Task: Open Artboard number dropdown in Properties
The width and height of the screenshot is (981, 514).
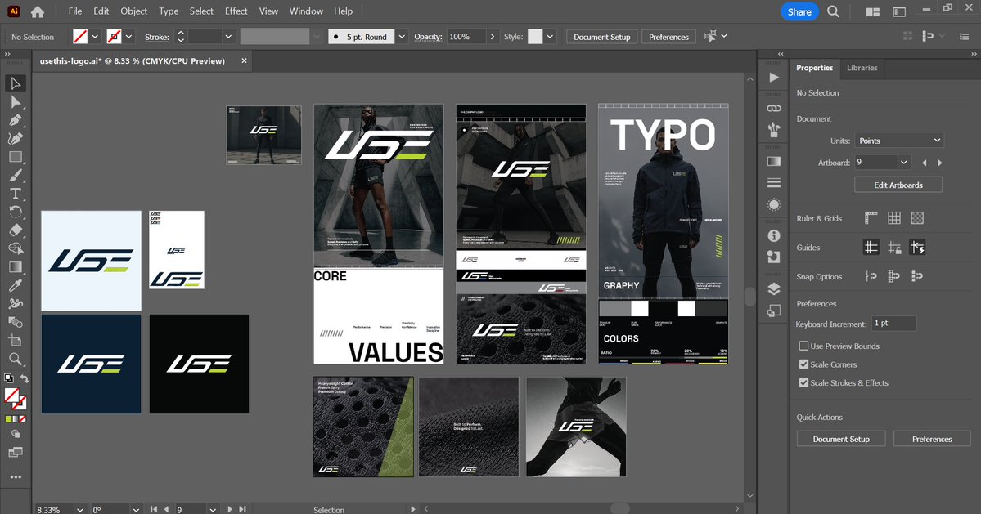Action: click(903, 163)
